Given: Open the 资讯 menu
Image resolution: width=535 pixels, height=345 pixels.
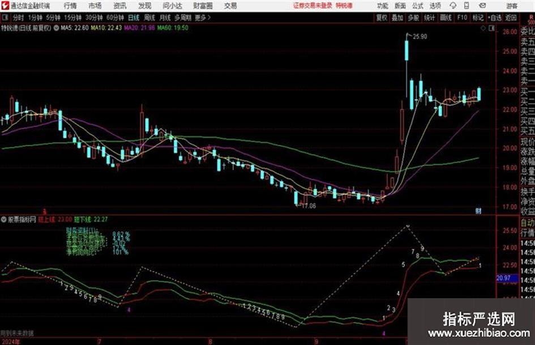Looking at the screenshot, I should pyautogui.click(x=120, y=6).
